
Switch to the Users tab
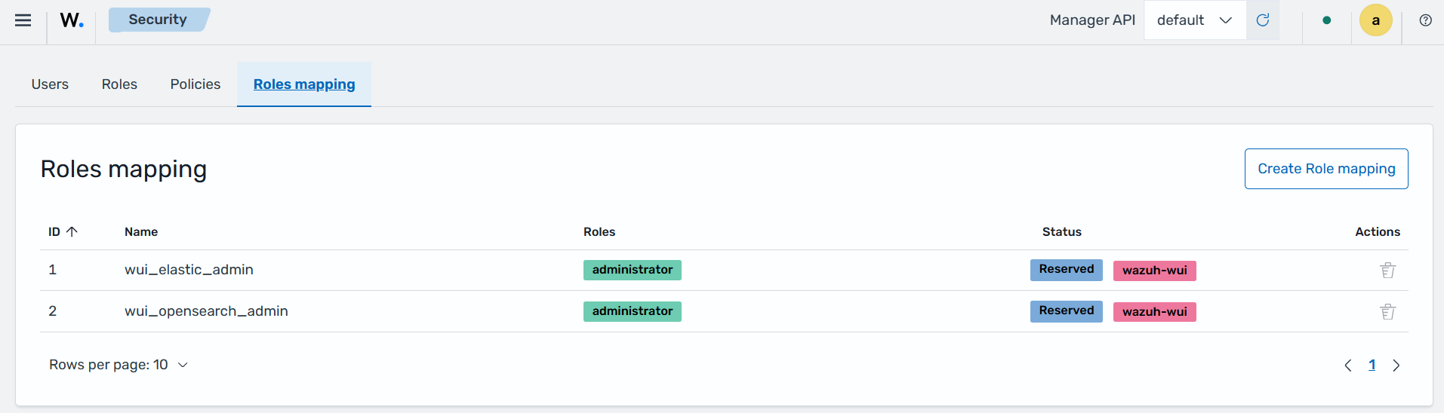50,84
